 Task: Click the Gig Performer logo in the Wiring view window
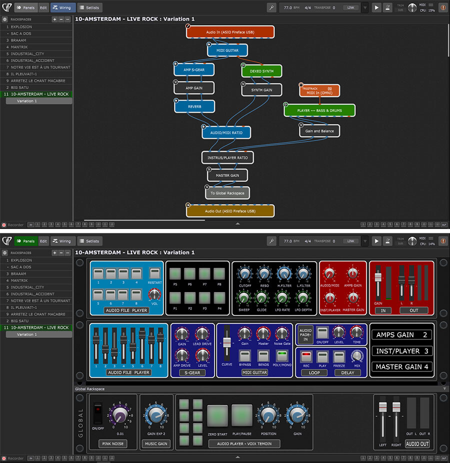click(7, 7)
